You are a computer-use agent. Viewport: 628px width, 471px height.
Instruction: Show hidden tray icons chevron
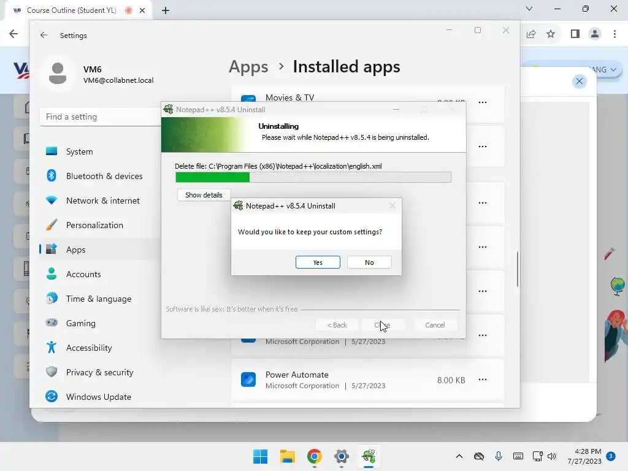click(x=459, y=456)
